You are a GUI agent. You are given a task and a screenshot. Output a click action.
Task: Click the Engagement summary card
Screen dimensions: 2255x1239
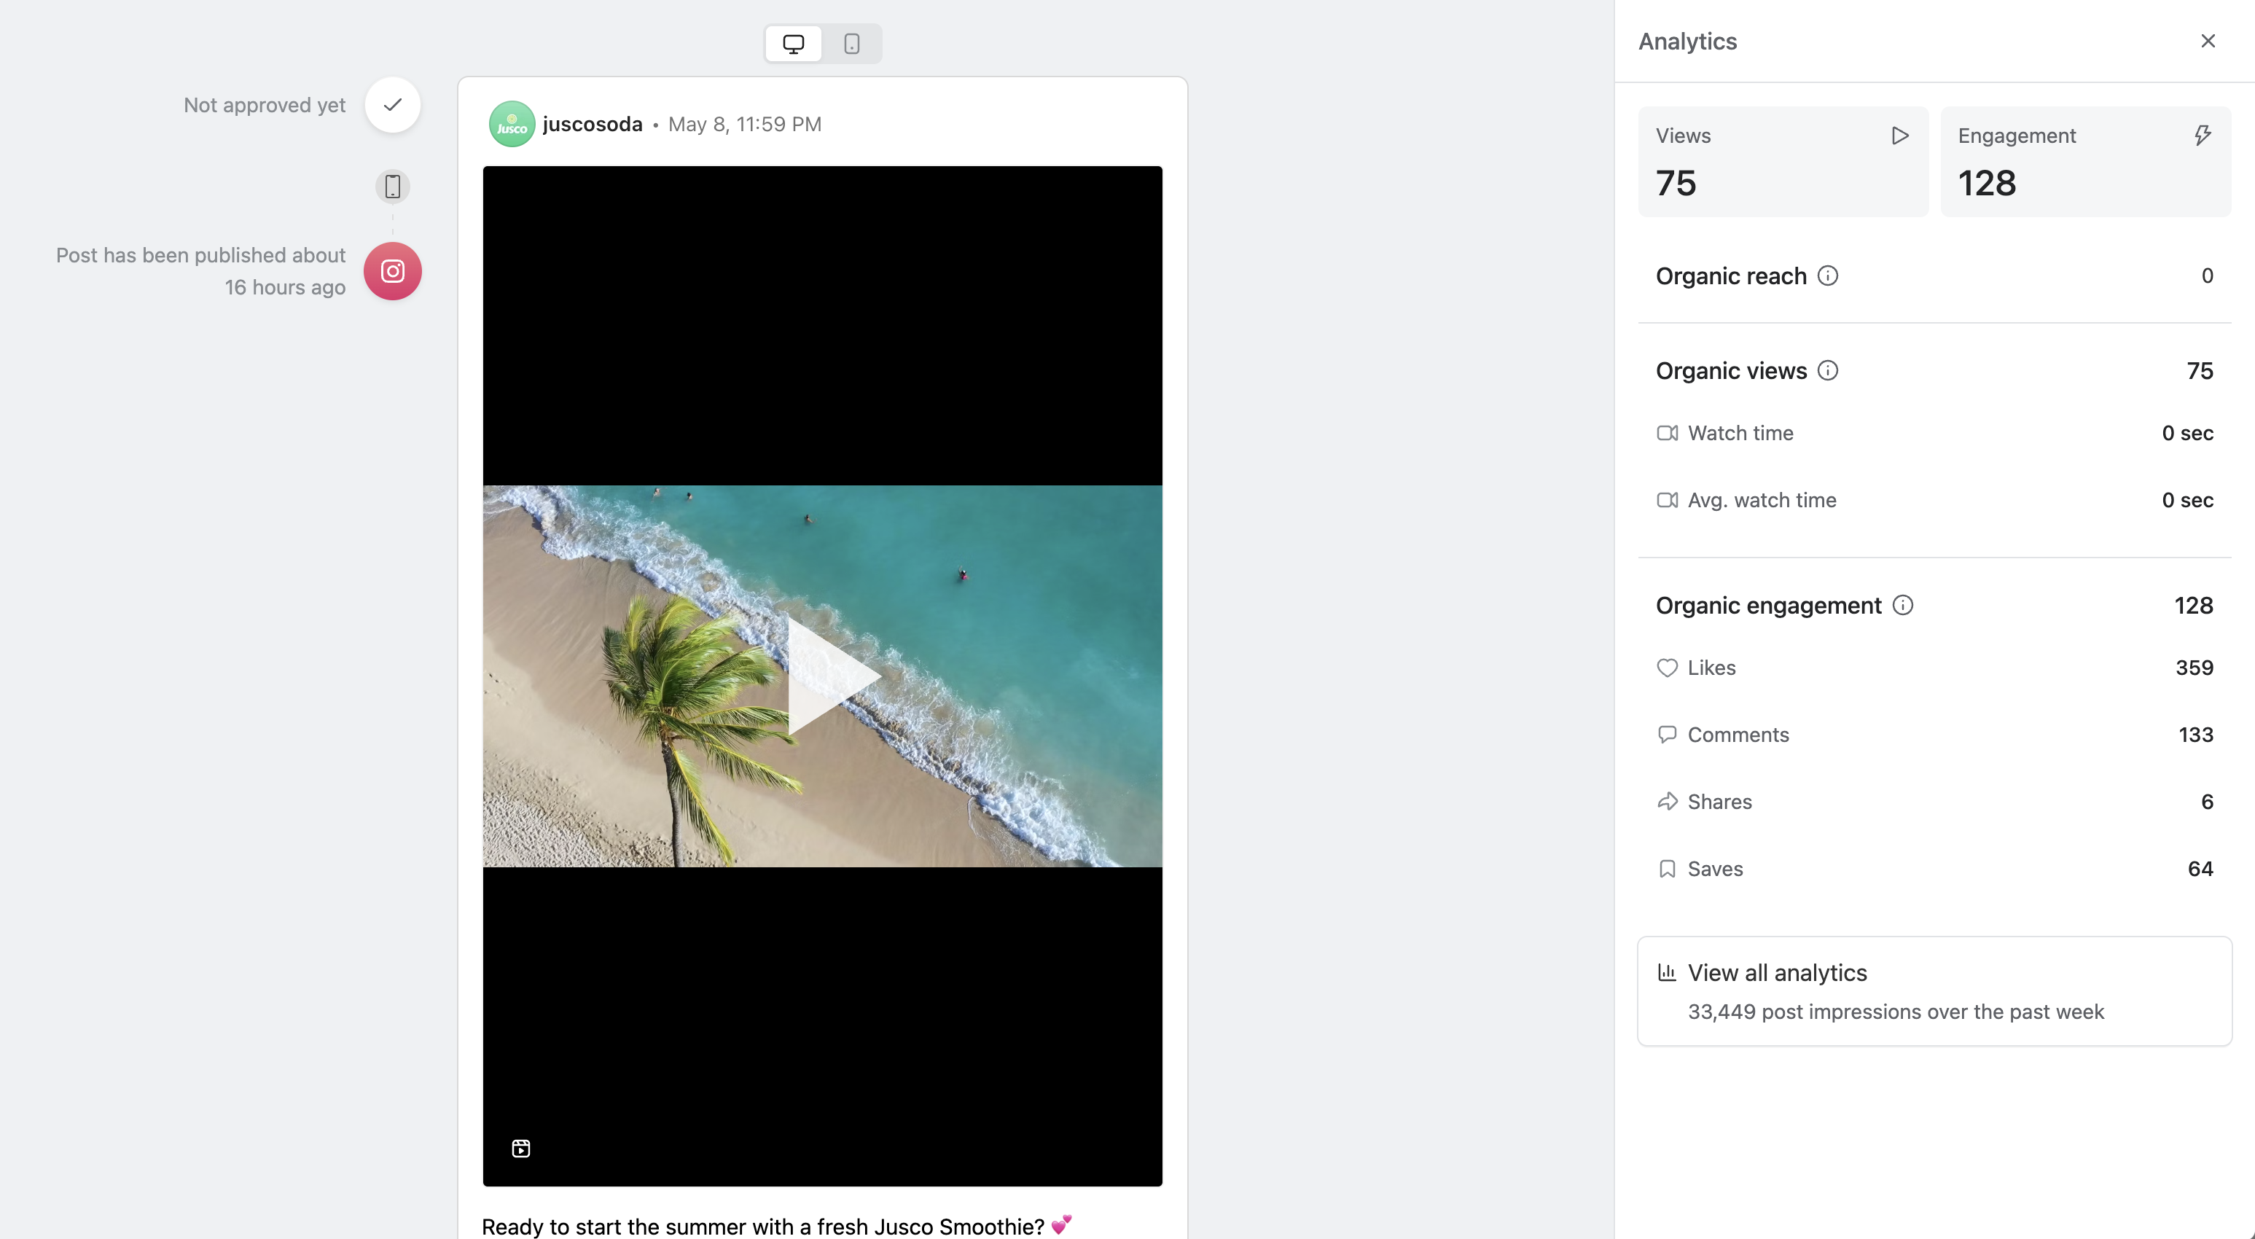pyautogui.click(x=2084, y=162)
